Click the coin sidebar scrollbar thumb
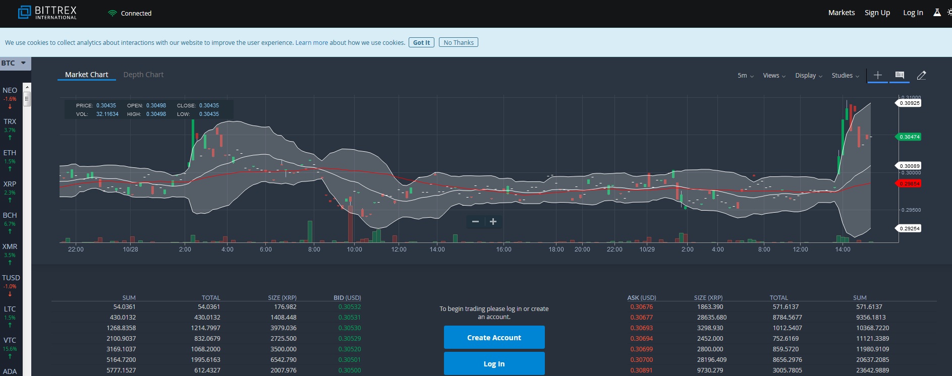Viewport: 952px width, 376px height. pos(27,98)
